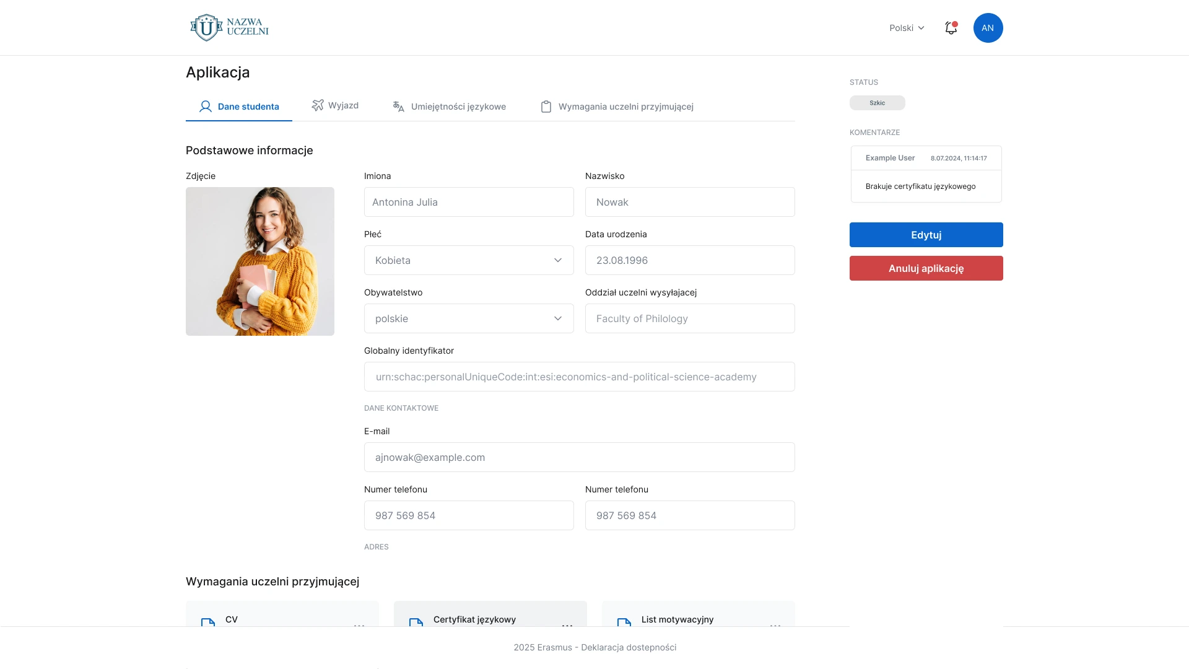Open the options menu on List motywacyjny card
1189x669 pixels.
pyautogui.click(x=775, y=626)
